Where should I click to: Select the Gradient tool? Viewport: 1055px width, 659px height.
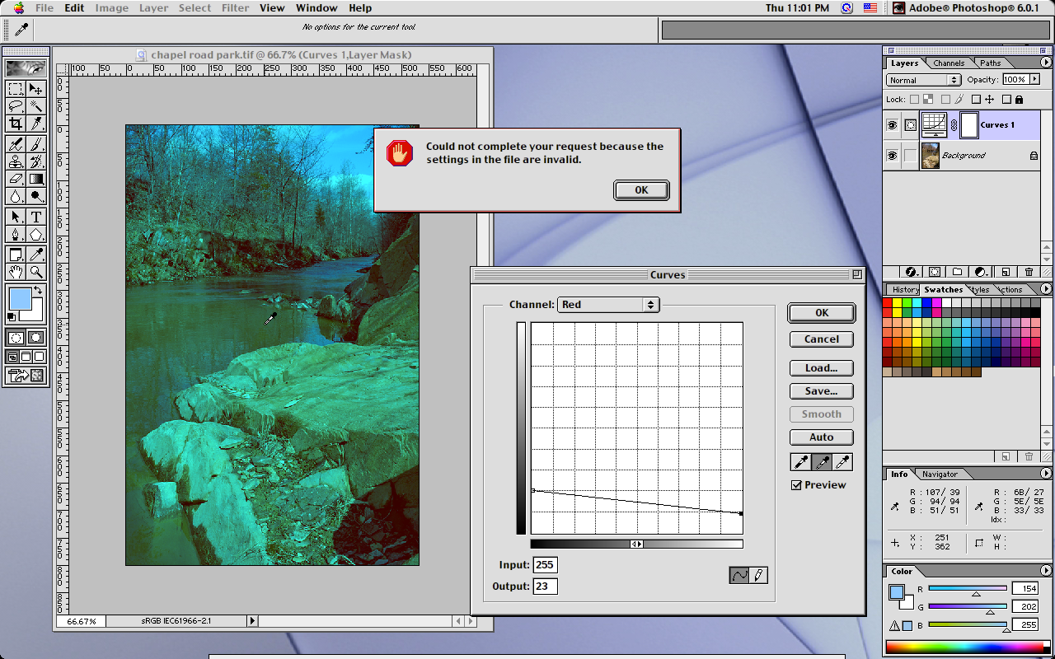click(x=36, y=179)
